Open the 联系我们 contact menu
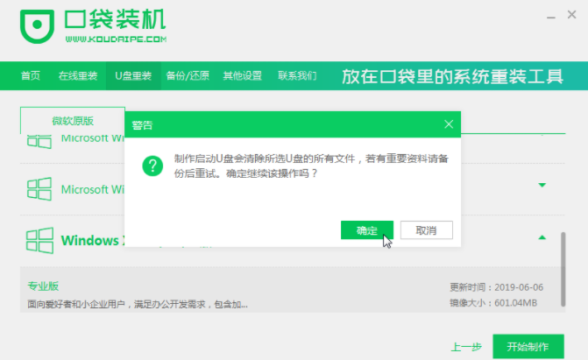Viewport: 588px width, 360px height. pos(296,76)
